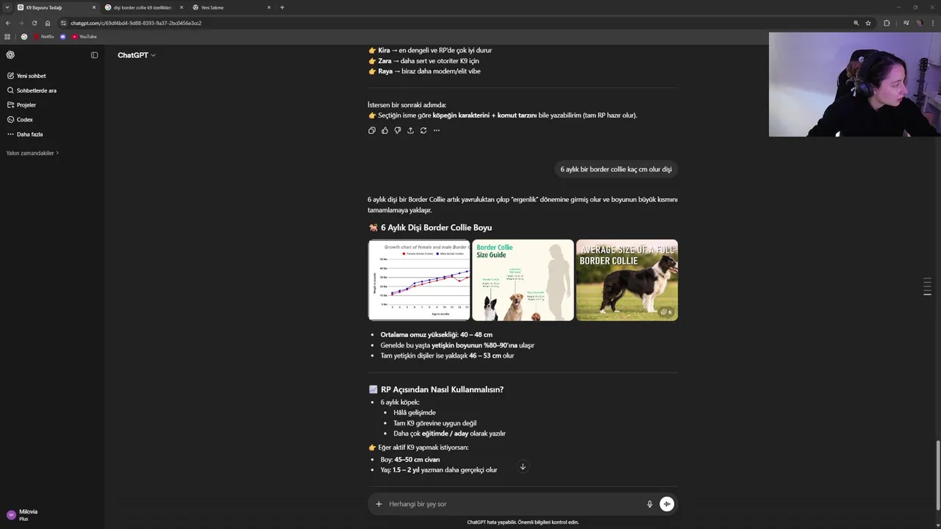
Task: Click the RP Açısından Nasıl Kullanmalısın? heading
Action: (436, 389)
